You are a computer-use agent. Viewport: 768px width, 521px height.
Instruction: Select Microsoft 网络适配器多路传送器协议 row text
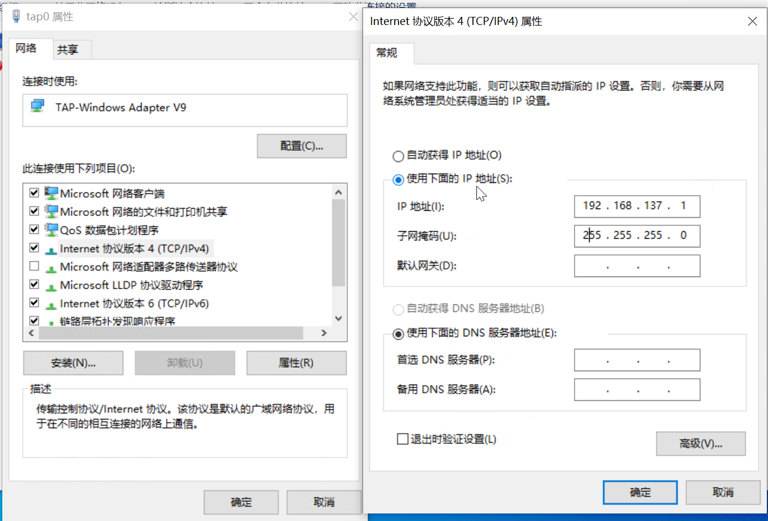tap(149, 267)
